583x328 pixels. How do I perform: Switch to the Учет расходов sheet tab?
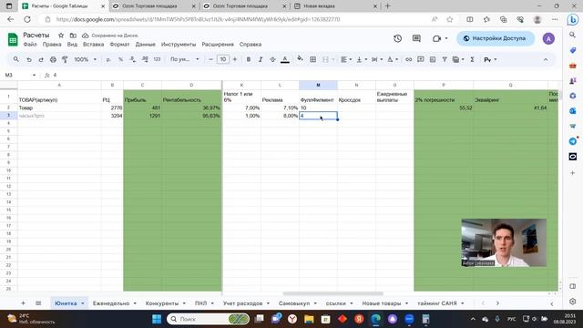click(x=242, y=303)
